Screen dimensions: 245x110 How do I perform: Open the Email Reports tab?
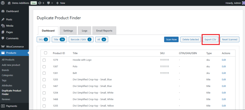[104, 31]
